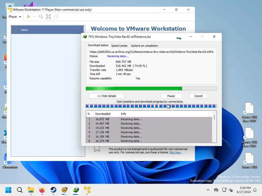The height and width of the screenshot is (196, 262).
Task: Click the download URL text
Action: point(151,52)
